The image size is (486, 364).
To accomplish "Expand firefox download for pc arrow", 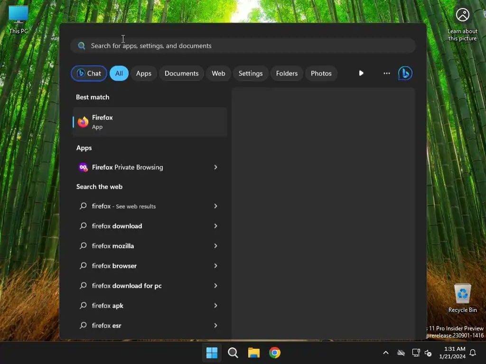I will (x=216, y=286).
